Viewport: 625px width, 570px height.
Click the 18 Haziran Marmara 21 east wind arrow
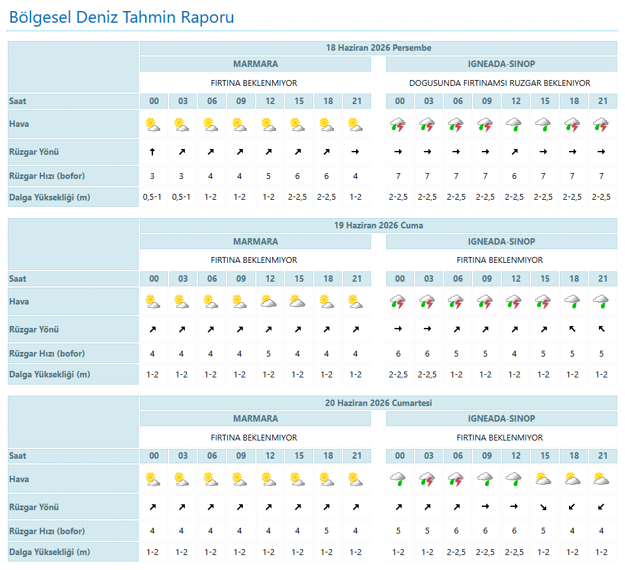click(x=355, y=152)
